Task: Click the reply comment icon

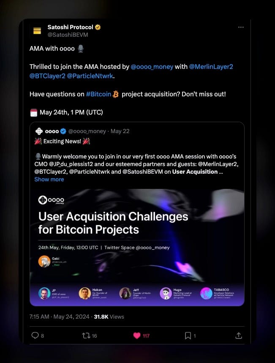Action: tap(35, 336)
